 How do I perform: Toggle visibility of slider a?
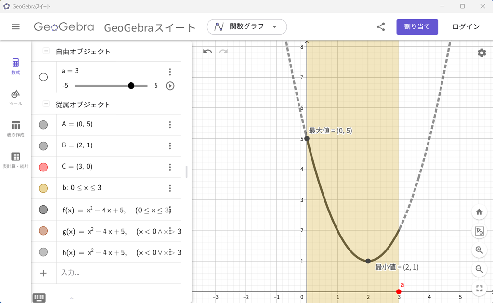click(43, 77)
